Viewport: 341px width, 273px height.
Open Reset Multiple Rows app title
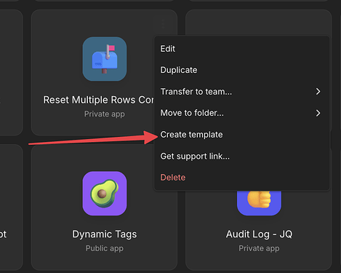pyautogui.click(x=98, y=100)
